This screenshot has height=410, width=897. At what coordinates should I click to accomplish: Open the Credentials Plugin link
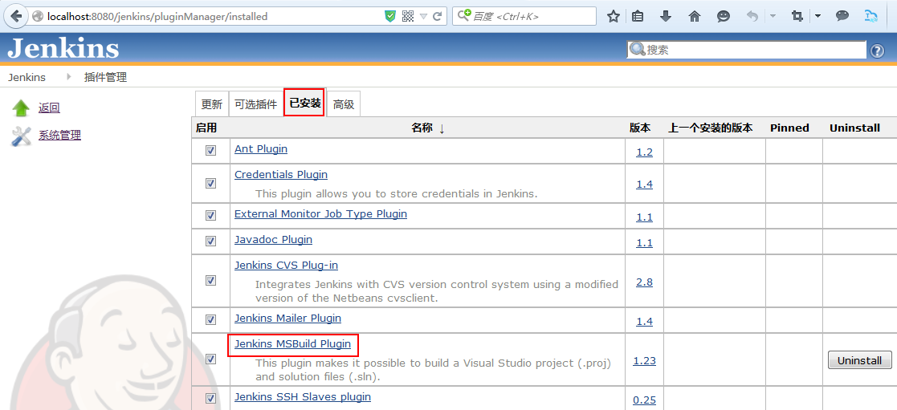pyautogui.click(x=281, y=174)
